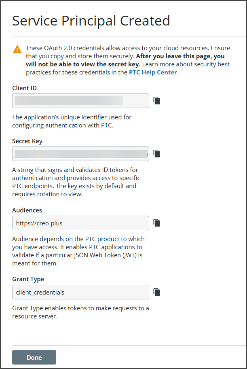
Task: Copy the Secret Key value
Action: [157, 153]
